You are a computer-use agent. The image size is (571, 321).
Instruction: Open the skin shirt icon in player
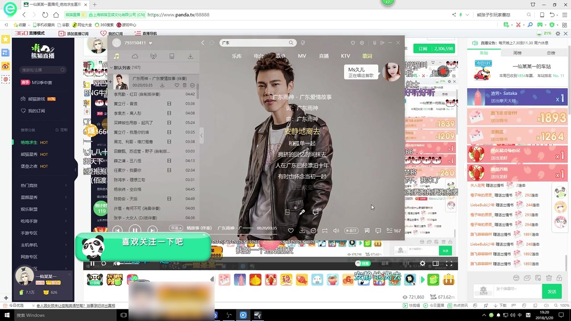click(353, 43)
